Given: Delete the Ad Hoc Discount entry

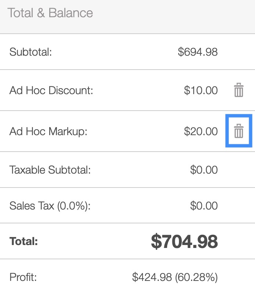Looking at the screenshot, I should click(x=239, y=90).
